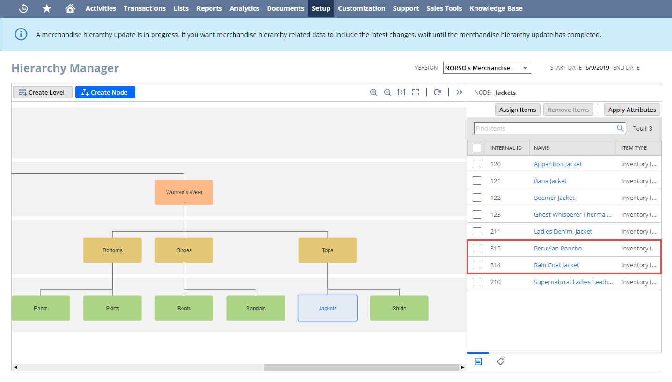Open the Knowledge Base menu

click(496, 8)
